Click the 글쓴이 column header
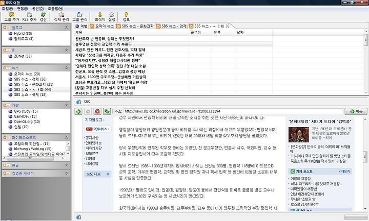This screenshot has height=221, width=369. coord(200,33)
